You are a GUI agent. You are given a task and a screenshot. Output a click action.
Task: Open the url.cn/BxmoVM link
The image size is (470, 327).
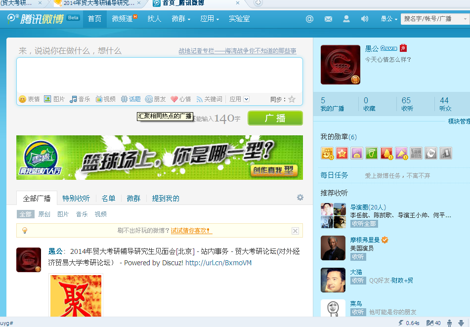[218, 263]
